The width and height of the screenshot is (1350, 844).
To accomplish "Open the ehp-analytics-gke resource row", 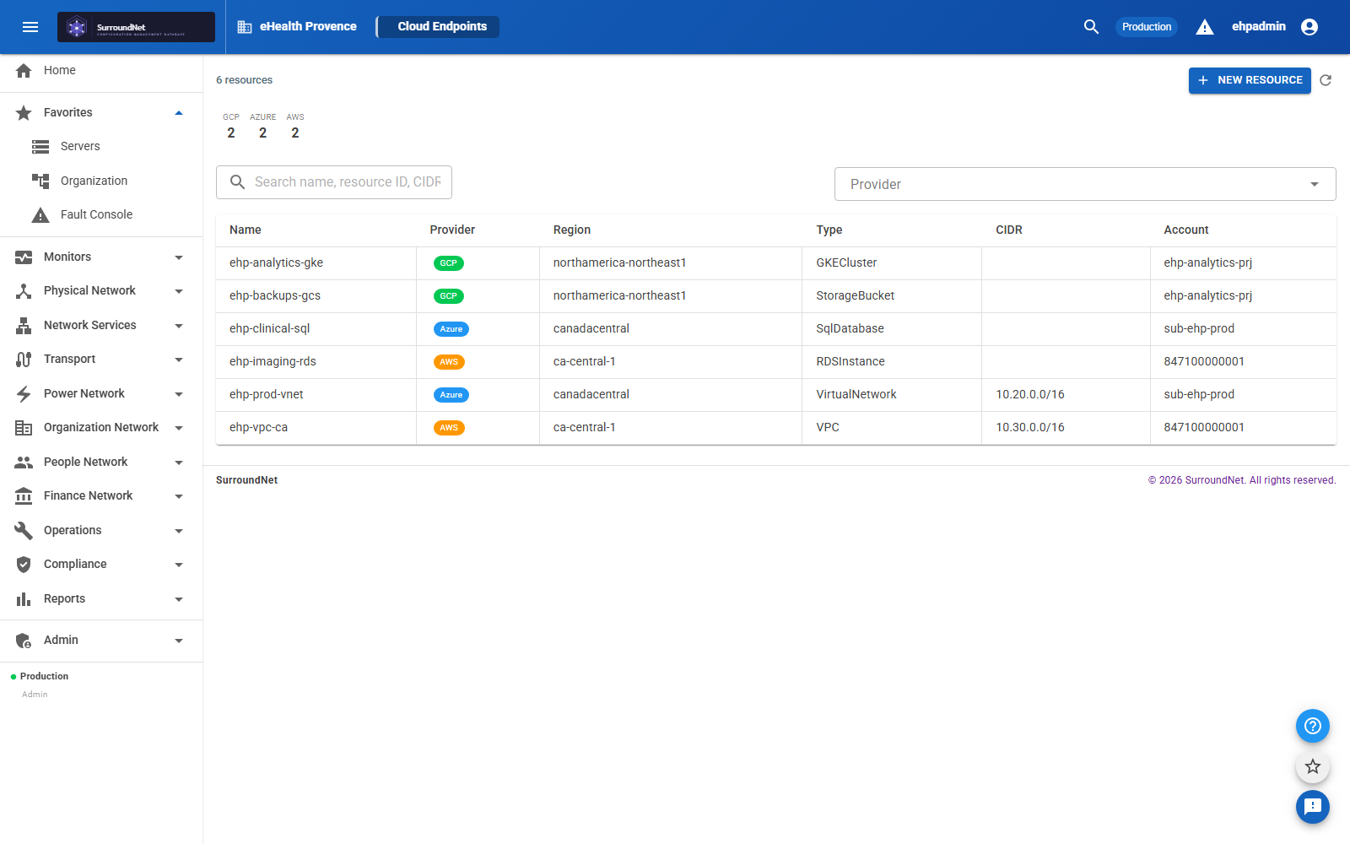I will (776, 263).
